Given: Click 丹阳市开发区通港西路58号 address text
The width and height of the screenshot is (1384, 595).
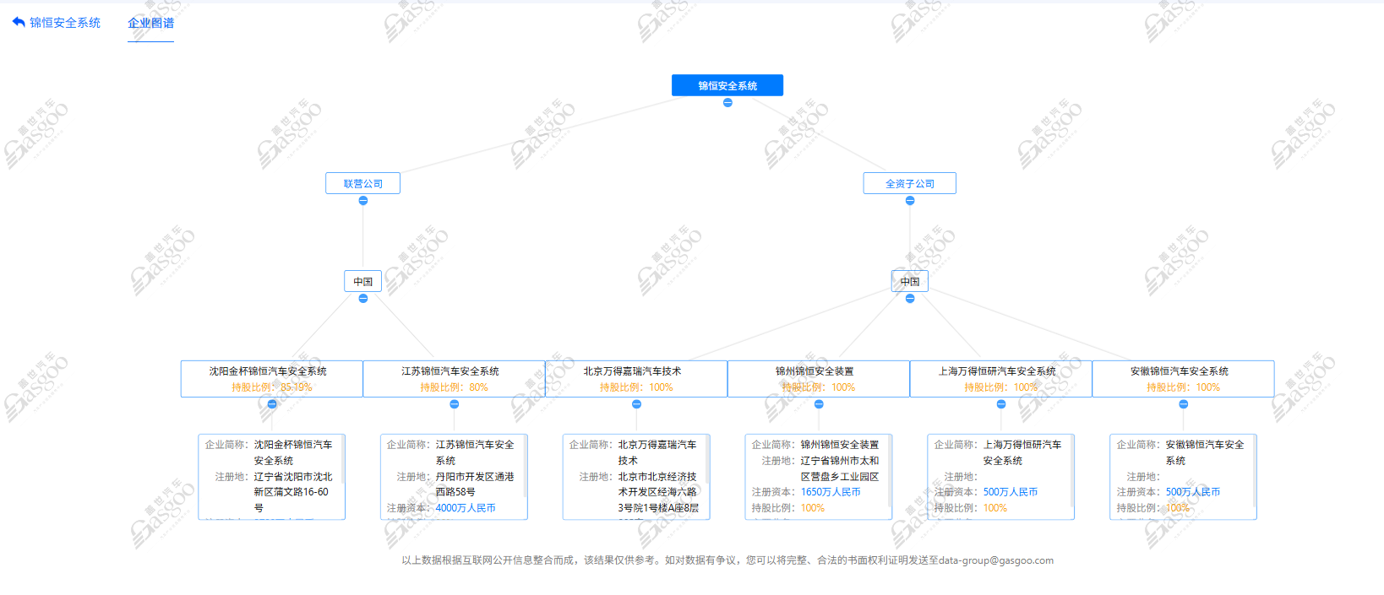Looking at the screenshot, I should click(475, 484).
